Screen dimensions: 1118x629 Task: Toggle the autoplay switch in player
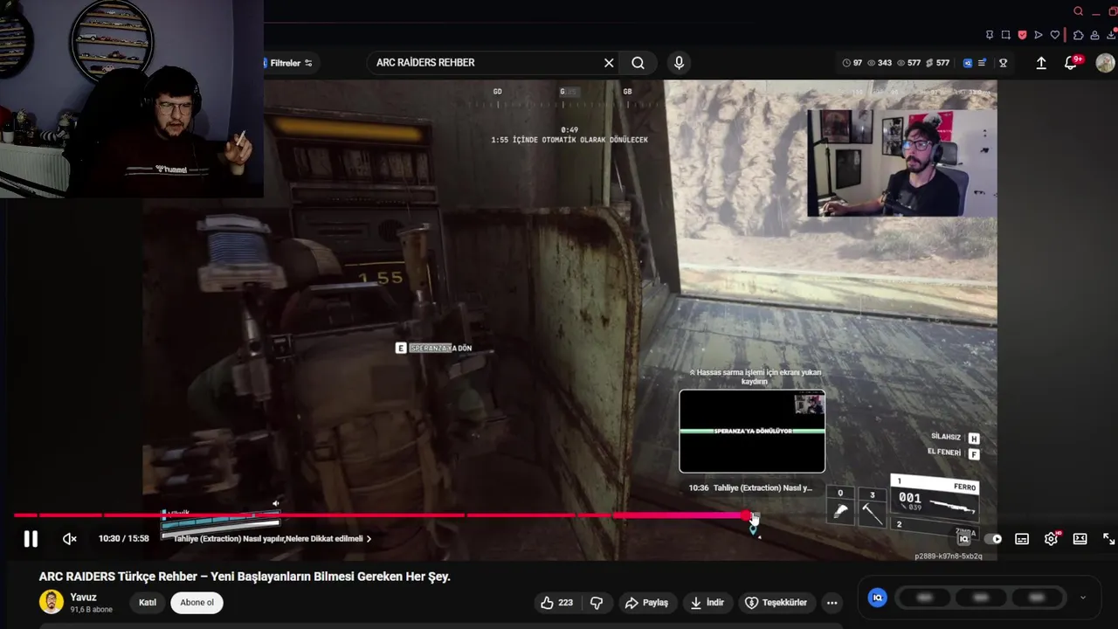click(993, 539)
